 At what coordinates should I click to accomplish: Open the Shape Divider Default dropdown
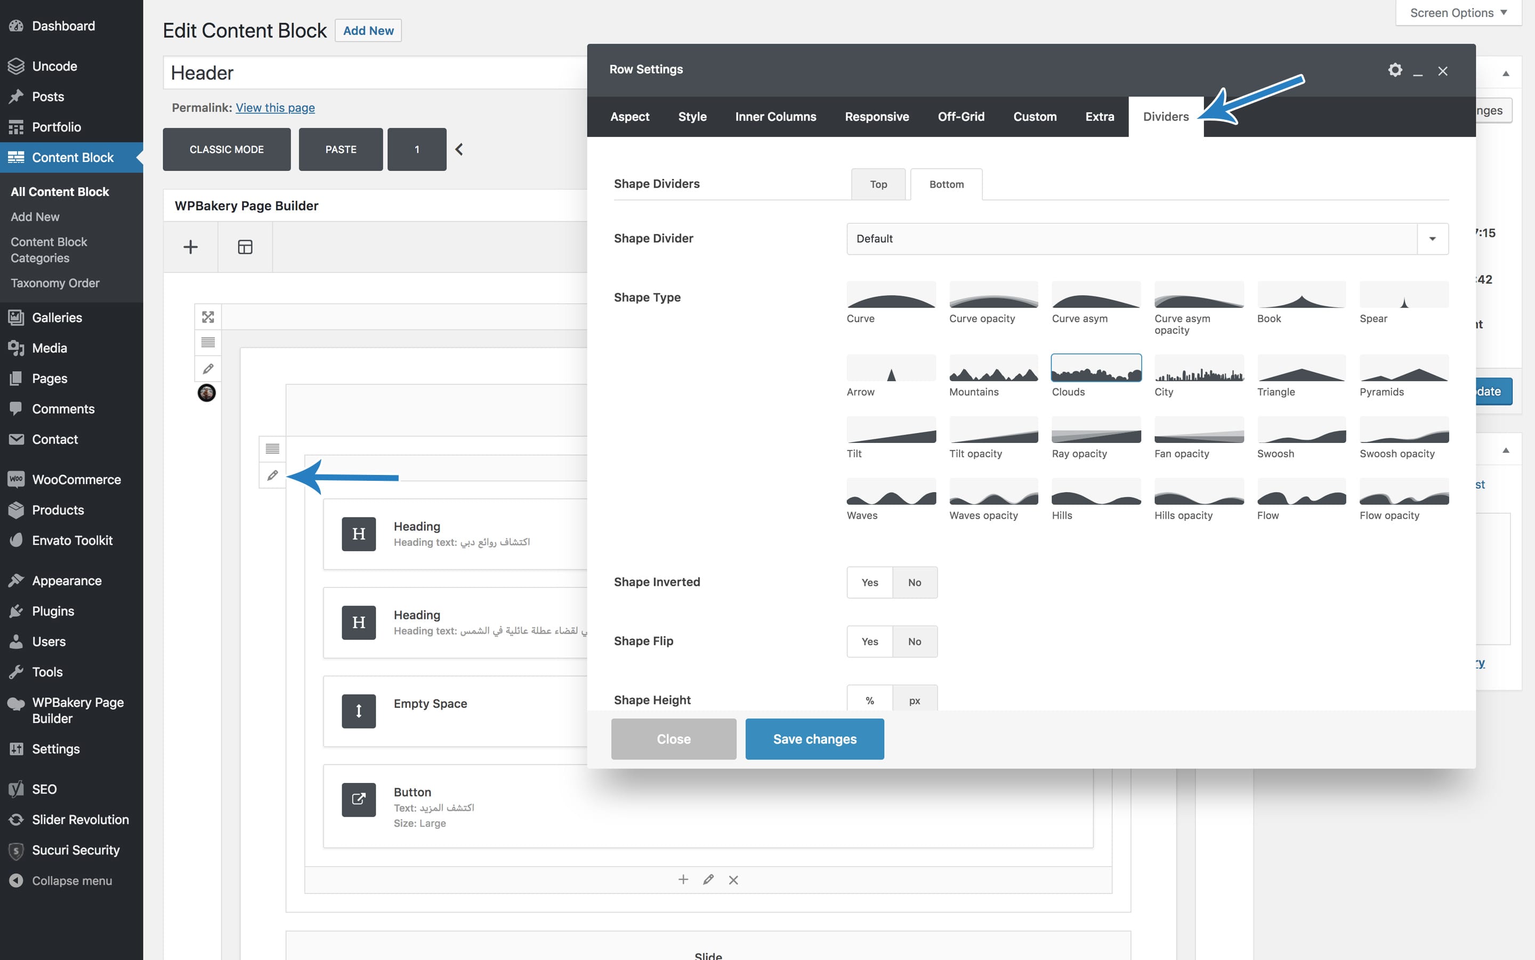[1147, 239]
